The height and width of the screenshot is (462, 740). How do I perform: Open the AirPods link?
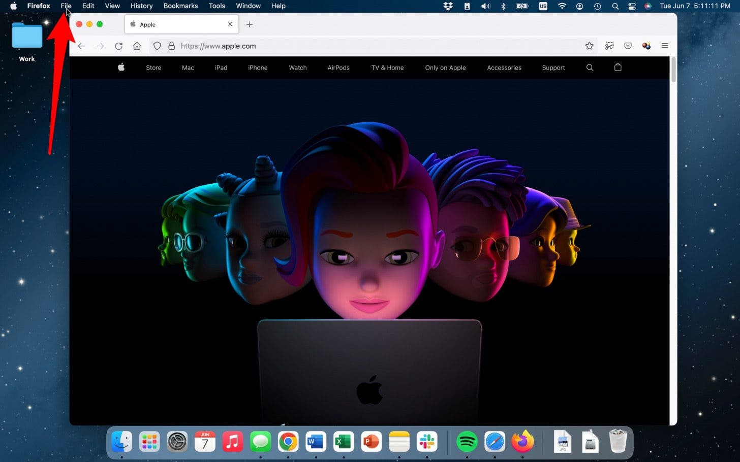tap(338, 68)
